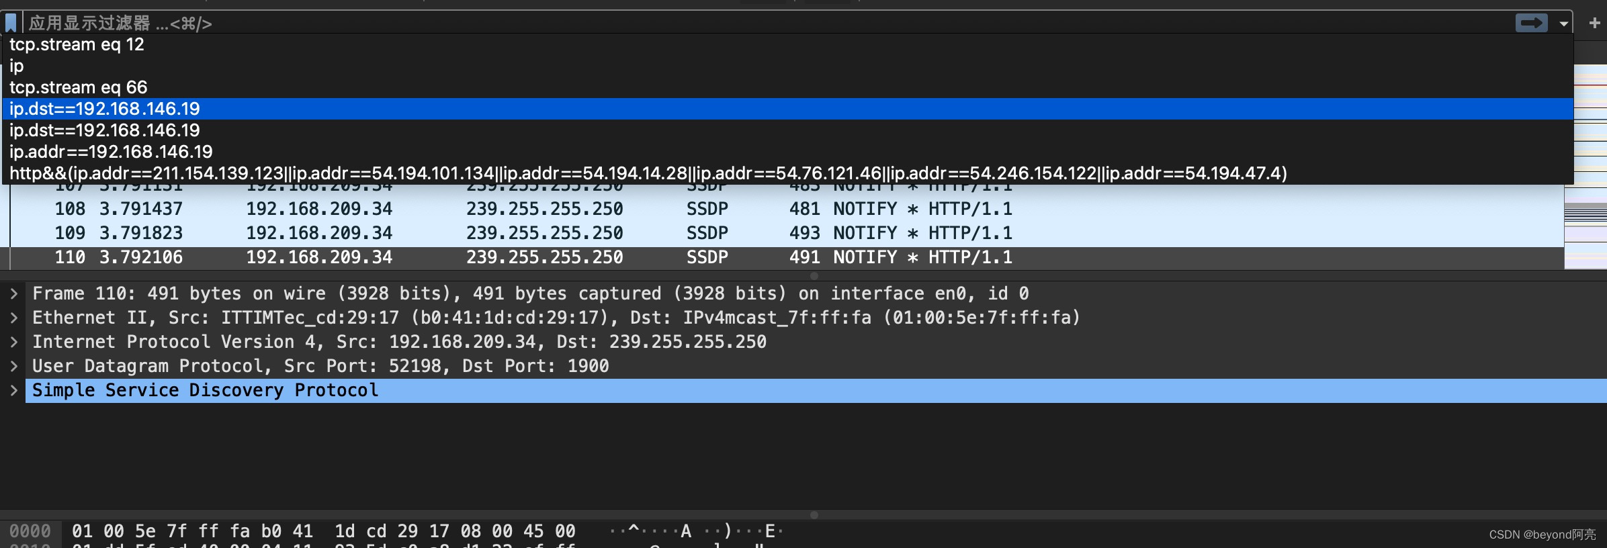This screenshot has width=1607, height=548.
Task: Choose 'tcp.stream eq 12' from filter history
Action: 788,44
